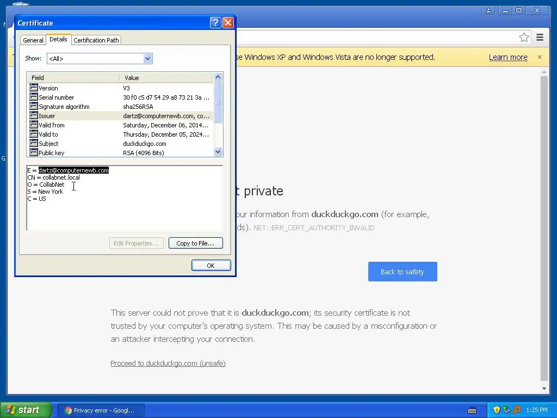This screenshot has height=418, width=557.
Task: Click the Serial number field icon
Action: click(x=34, y=97)
